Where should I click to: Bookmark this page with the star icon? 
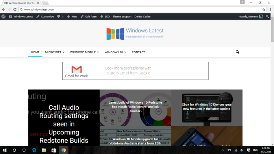click(x=264, y=9)
